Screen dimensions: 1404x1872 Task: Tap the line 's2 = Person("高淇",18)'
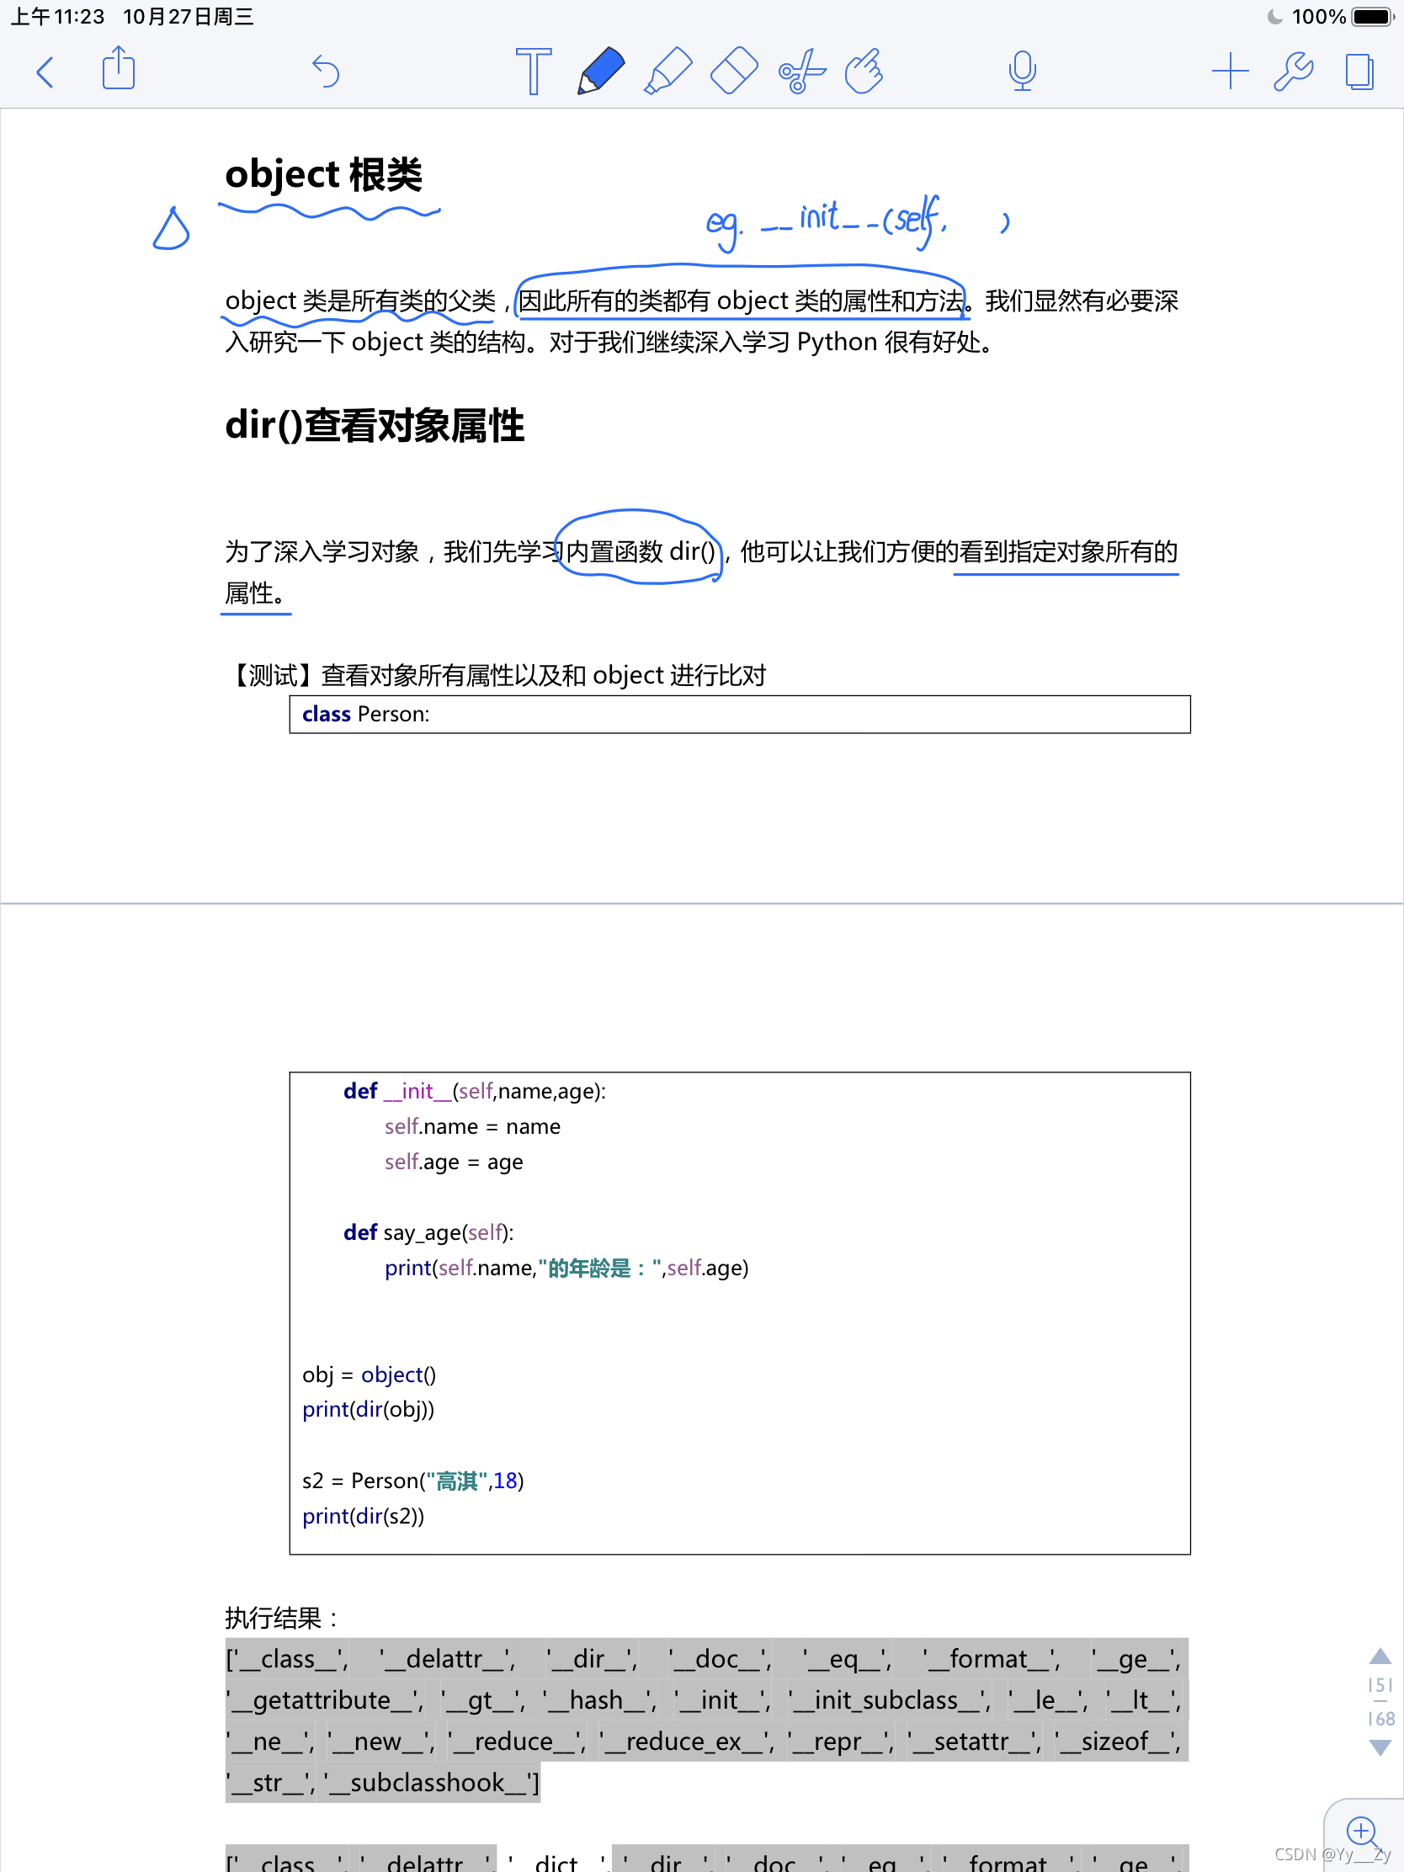point(413,1480)
